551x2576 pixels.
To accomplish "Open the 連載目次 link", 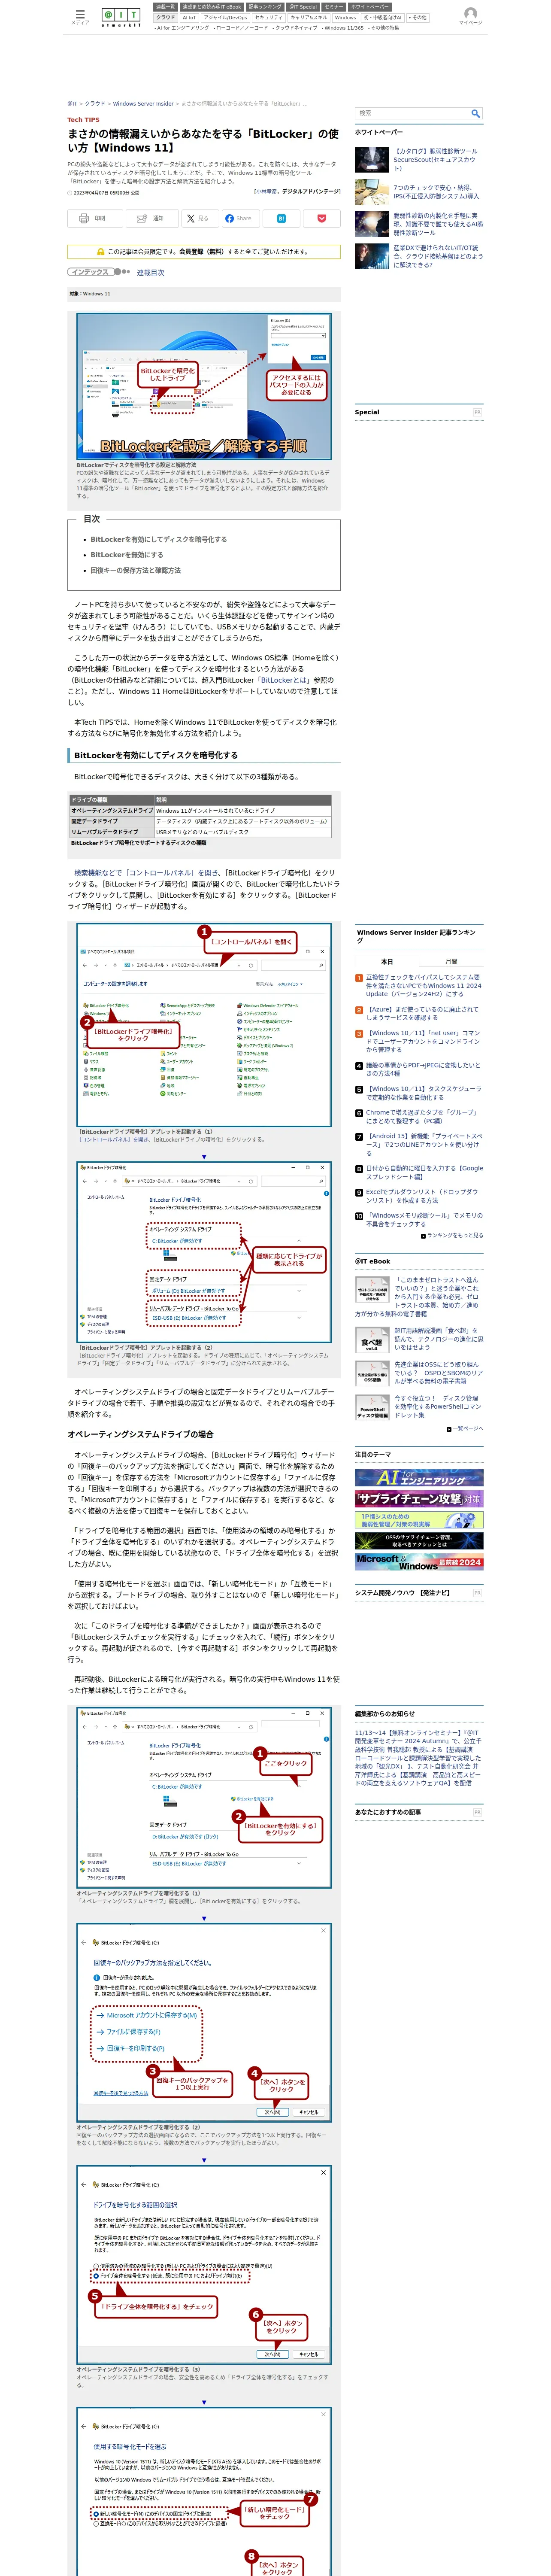I will pyautogui.click(x=151, y=272).
